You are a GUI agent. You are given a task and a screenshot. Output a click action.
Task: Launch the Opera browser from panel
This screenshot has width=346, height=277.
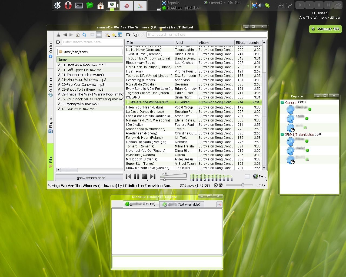[68, 5]
